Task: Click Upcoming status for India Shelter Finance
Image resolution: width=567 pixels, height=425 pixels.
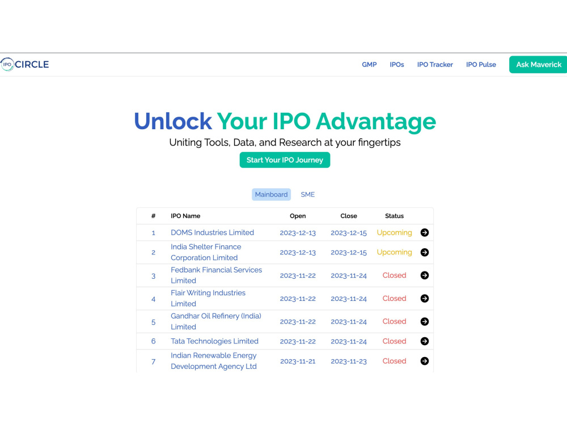Action: [x=394, y=252]
